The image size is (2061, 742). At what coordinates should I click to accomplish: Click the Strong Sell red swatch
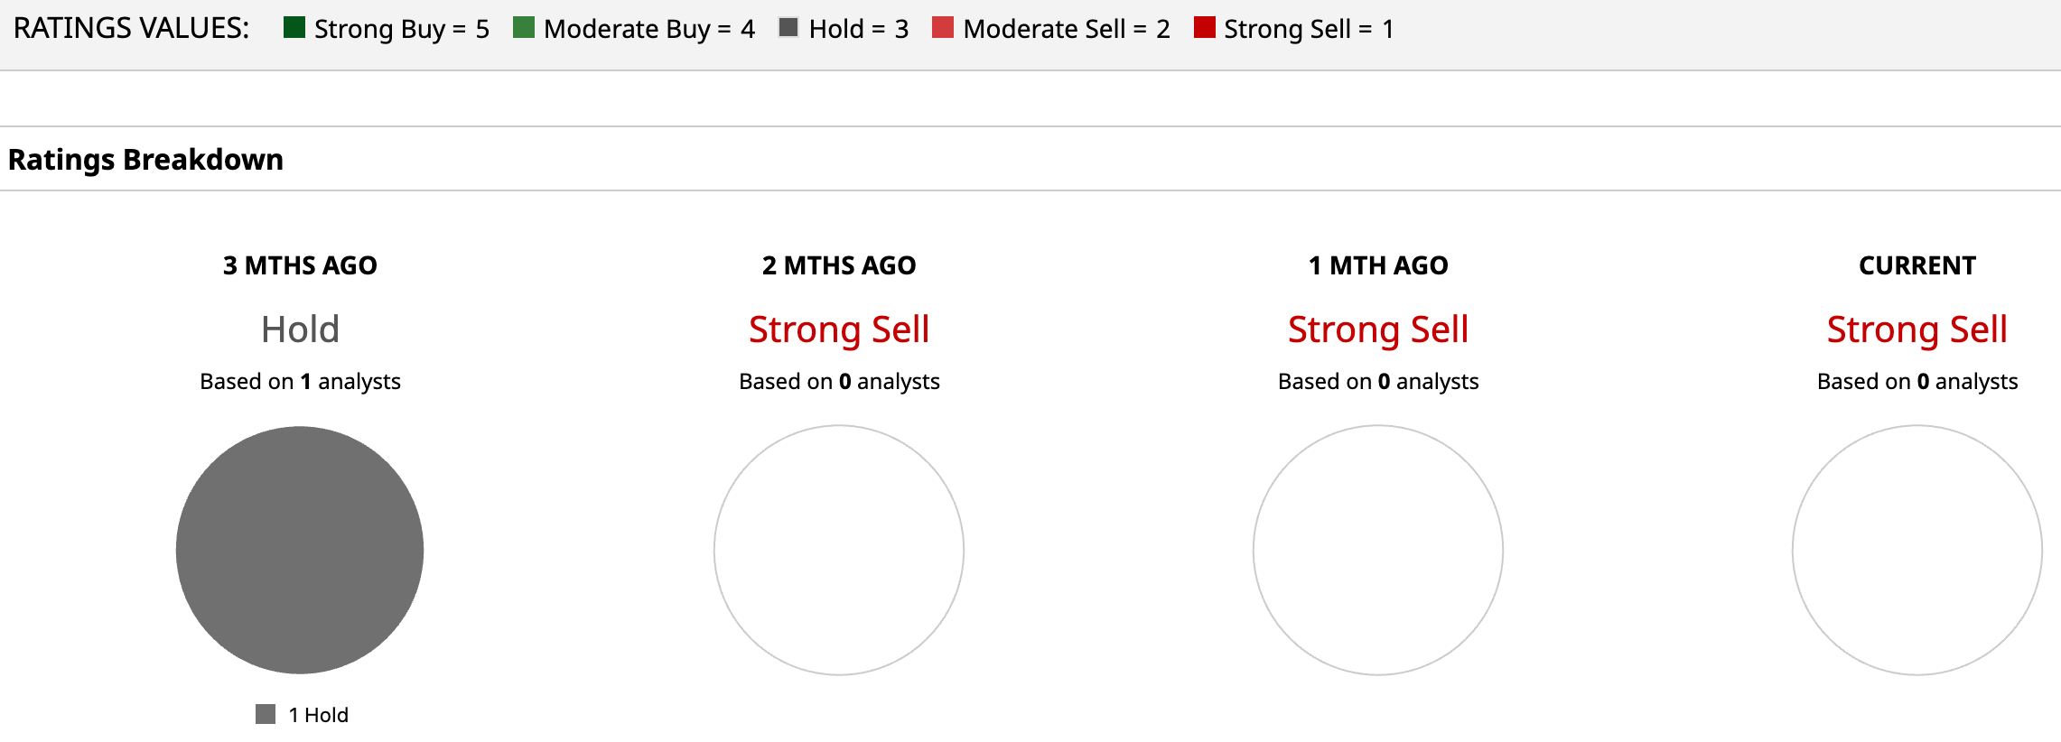1204,28
